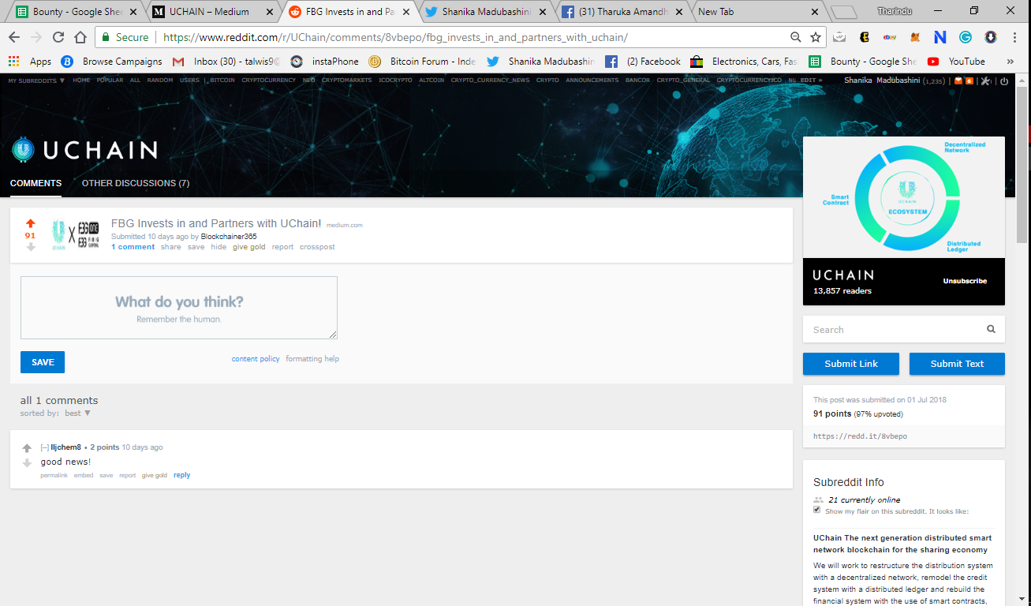This screenshot has width=1031, height=606.
Task: Bookmark this page with the star
Action: pos(815,37)
